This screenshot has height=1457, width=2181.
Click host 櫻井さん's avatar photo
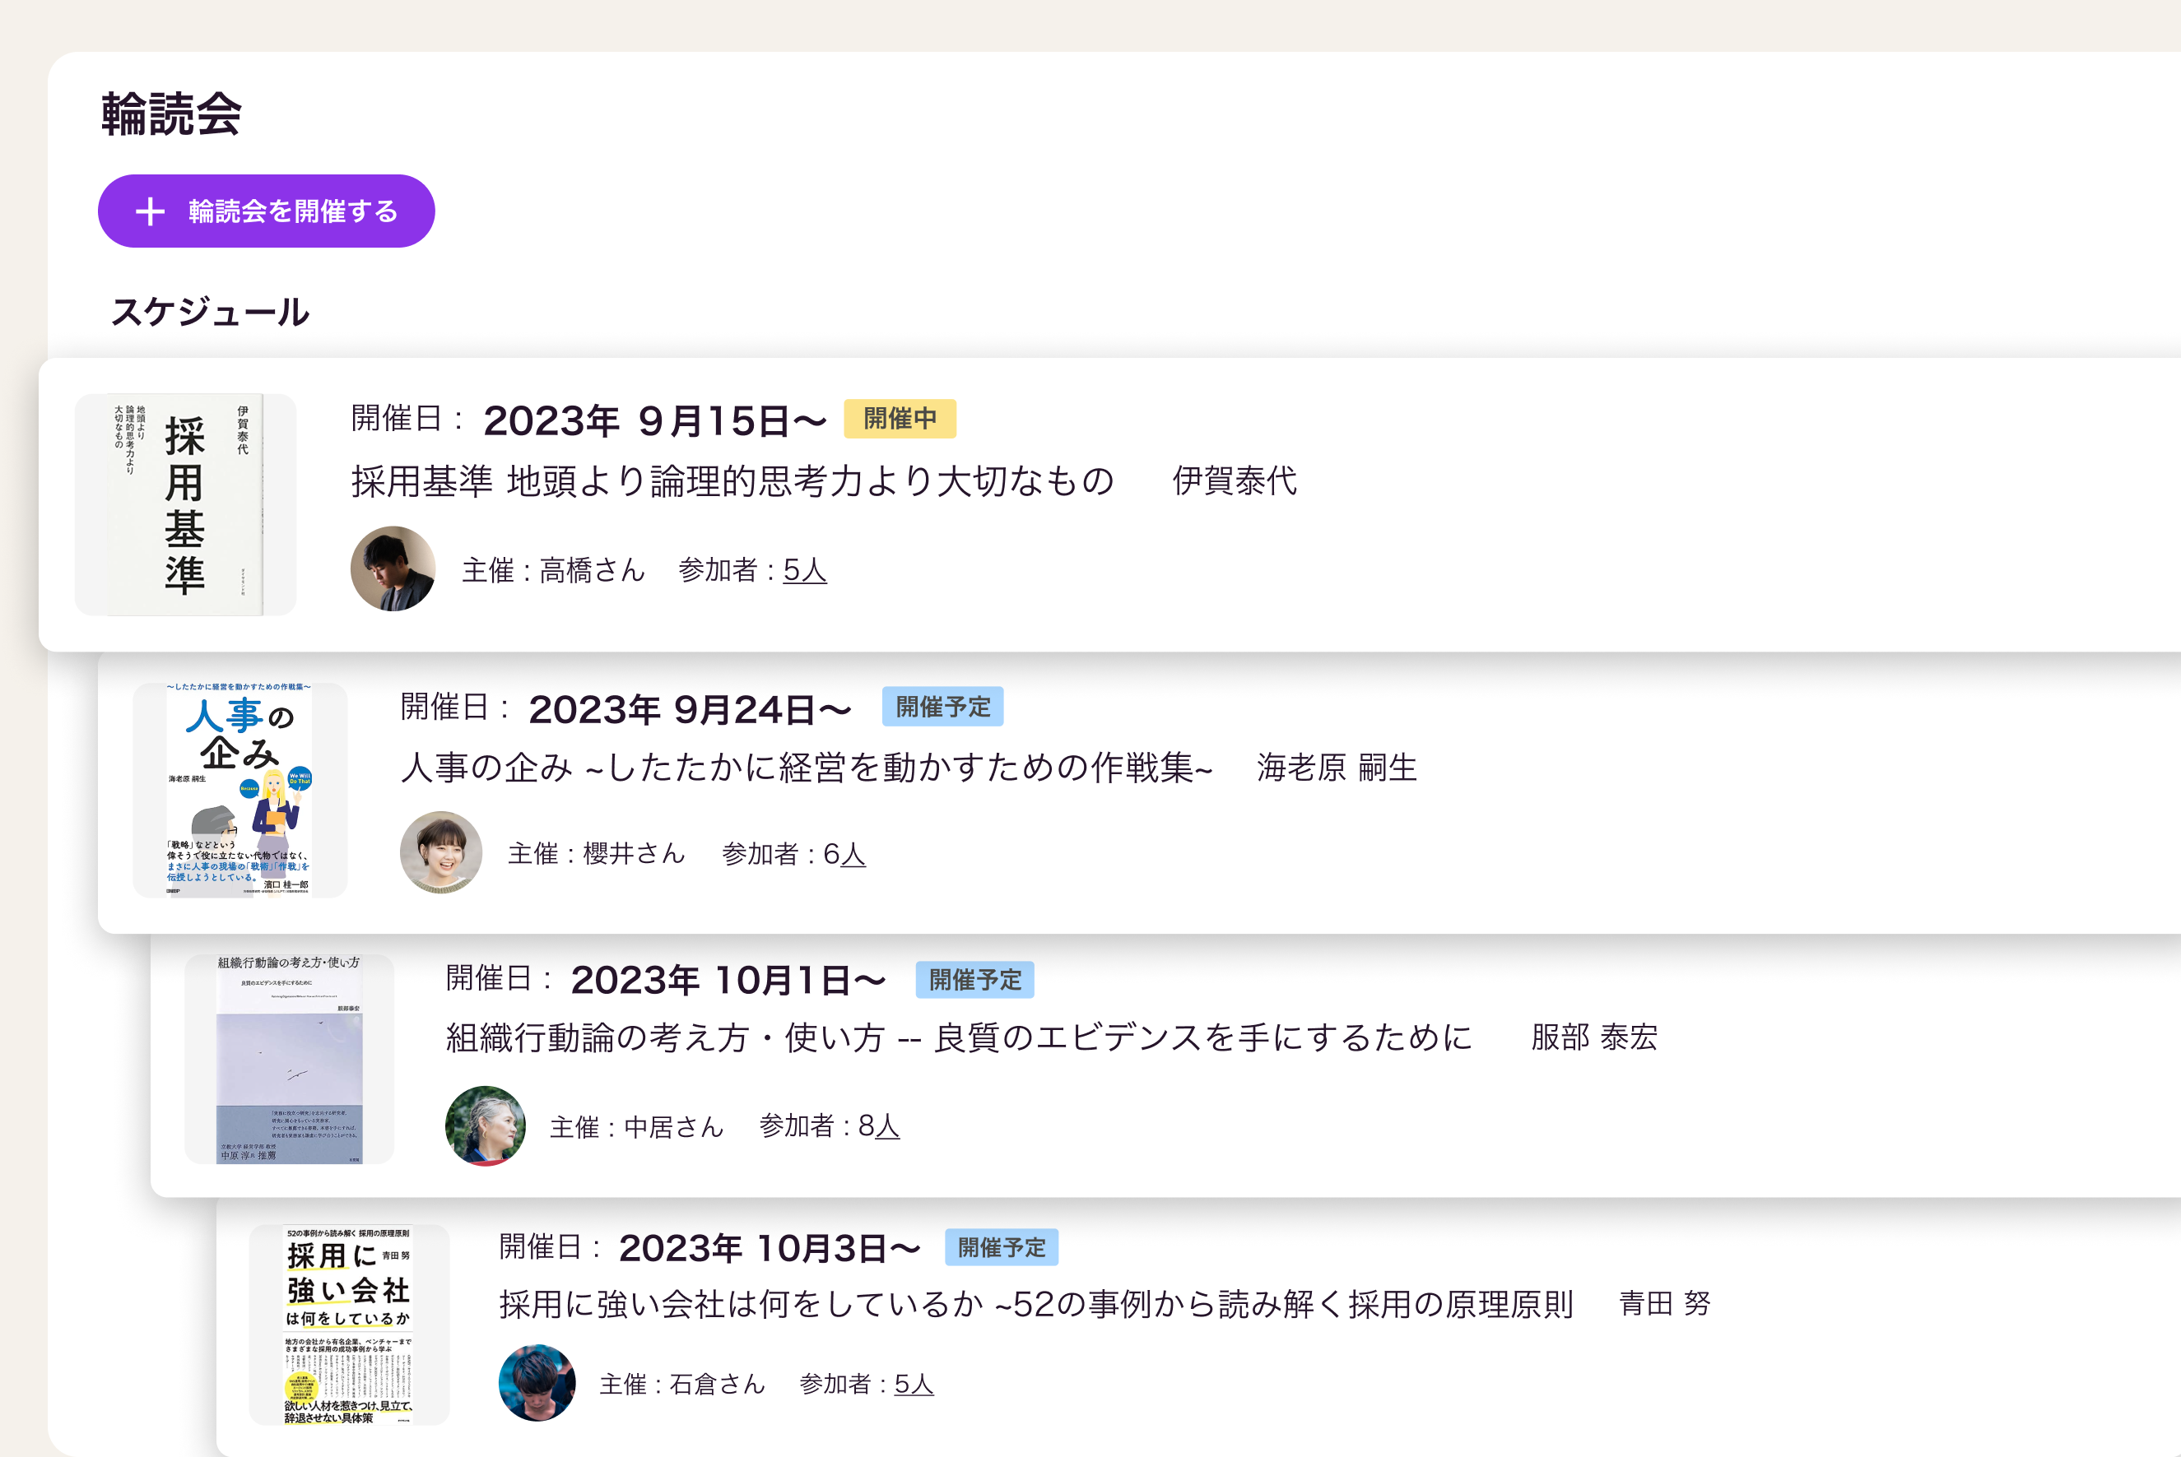coord(440,853)
